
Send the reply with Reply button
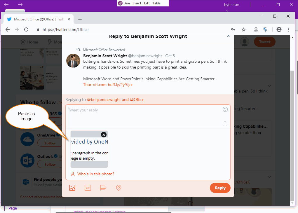[x=220, y=188]
